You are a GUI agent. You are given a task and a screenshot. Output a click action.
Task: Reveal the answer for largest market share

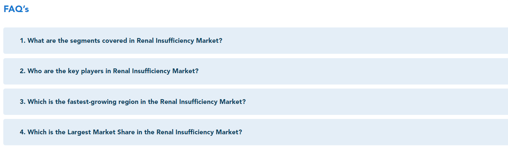(x=256, y=132)
